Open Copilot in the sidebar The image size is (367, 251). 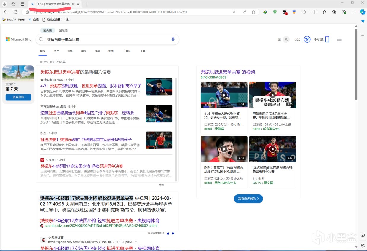pos(363,12)
